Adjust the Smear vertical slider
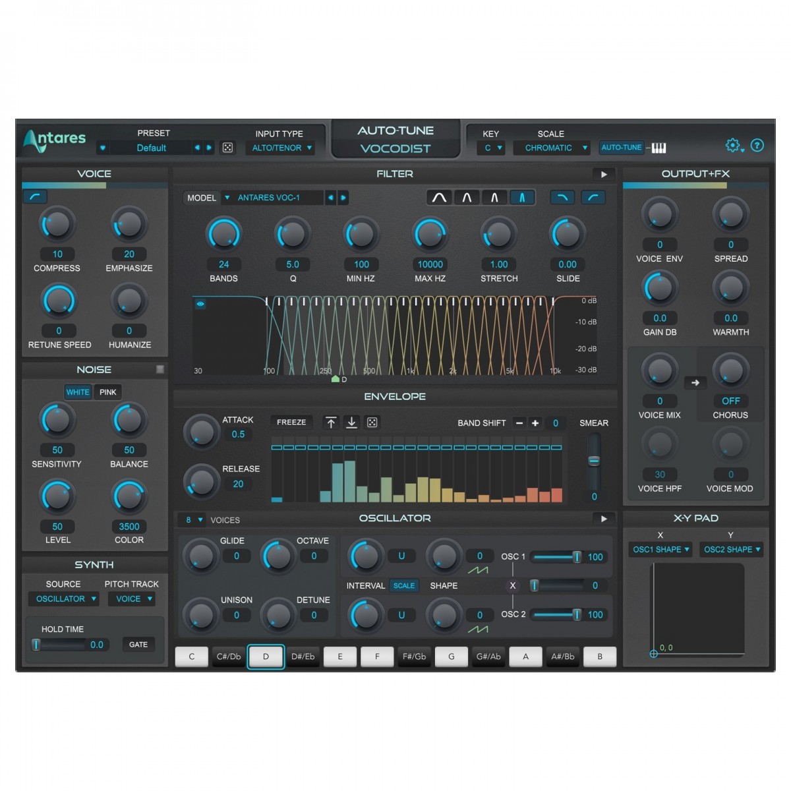The width and height of the screenshot is (791, 791). pyautogui.click(x=594, y=460)
